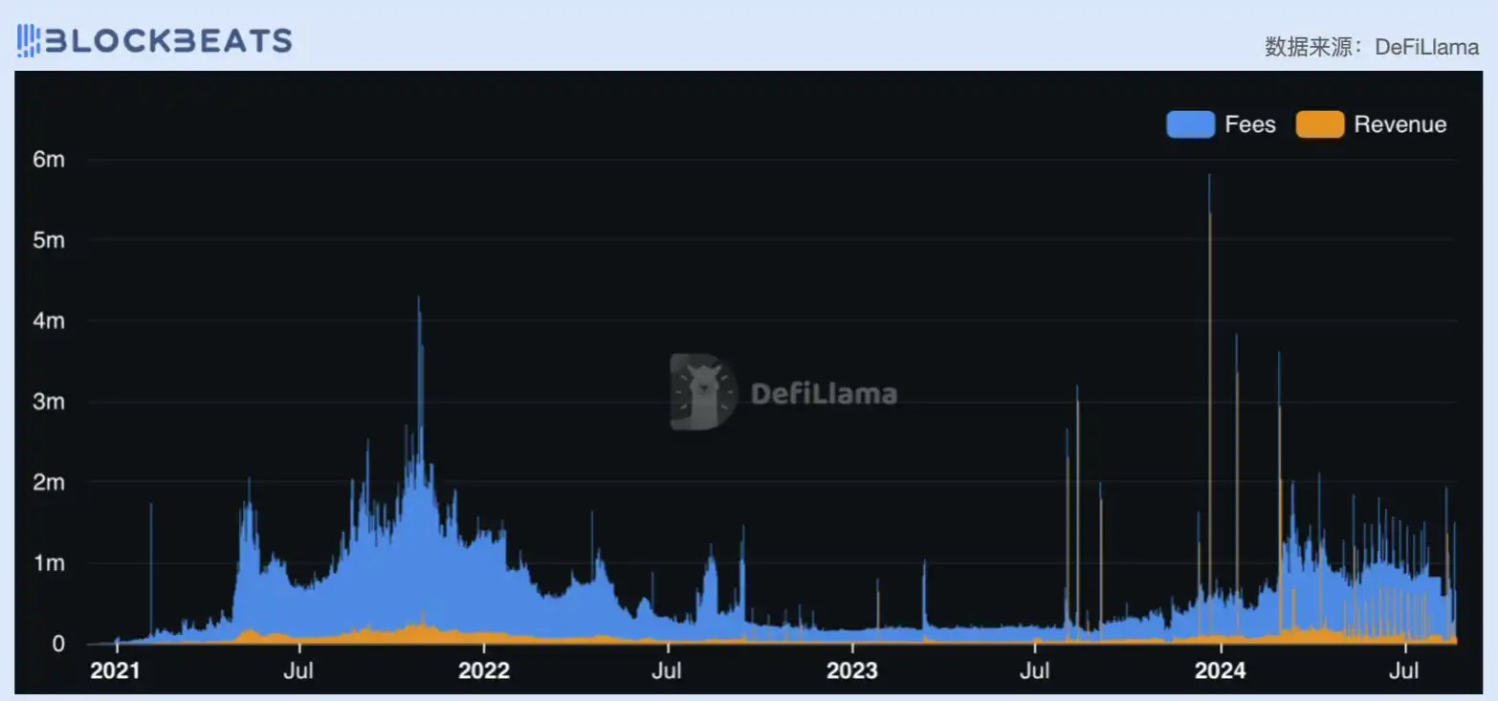Screen dimensions: 1498x701
Task: Select the 2023 x-axis label
Action: 851,670
